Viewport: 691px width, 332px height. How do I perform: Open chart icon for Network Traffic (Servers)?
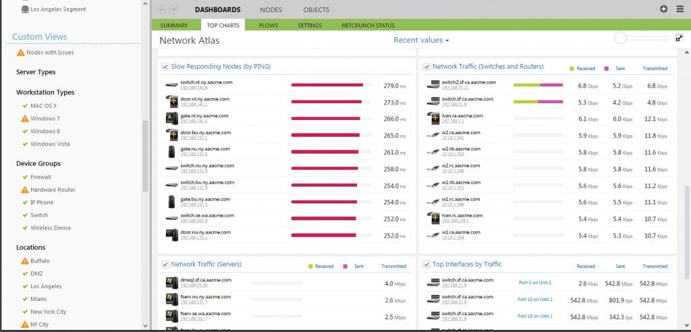click(x=165, y=264)
